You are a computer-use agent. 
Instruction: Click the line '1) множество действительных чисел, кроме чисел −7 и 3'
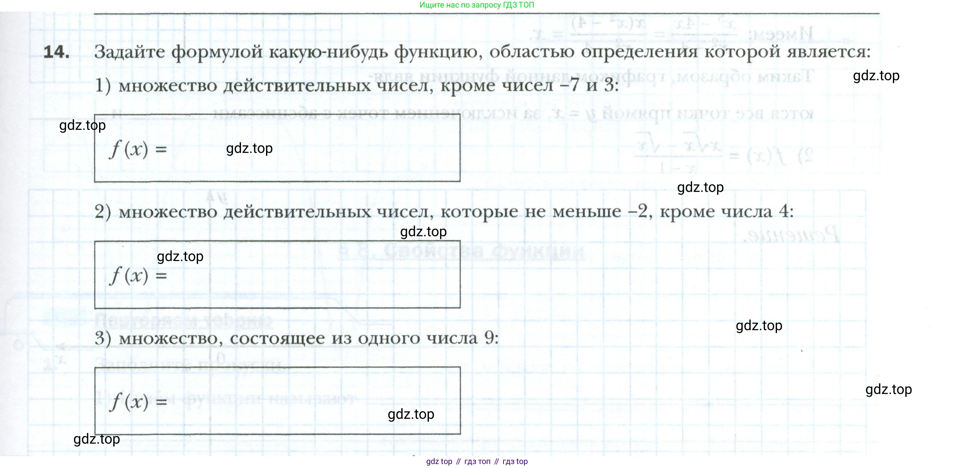click(x=357, y=85)
